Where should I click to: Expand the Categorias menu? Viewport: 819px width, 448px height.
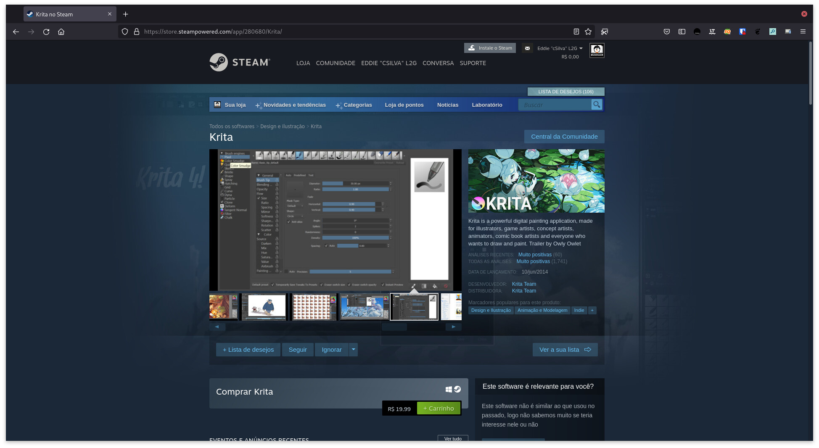pos(354,105)
